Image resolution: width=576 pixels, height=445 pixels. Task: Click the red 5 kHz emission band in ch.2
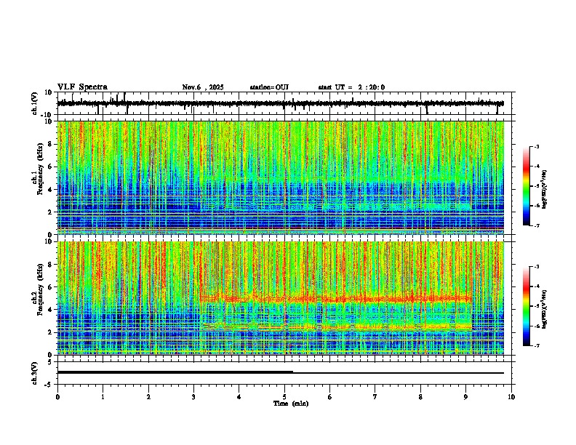336,299
